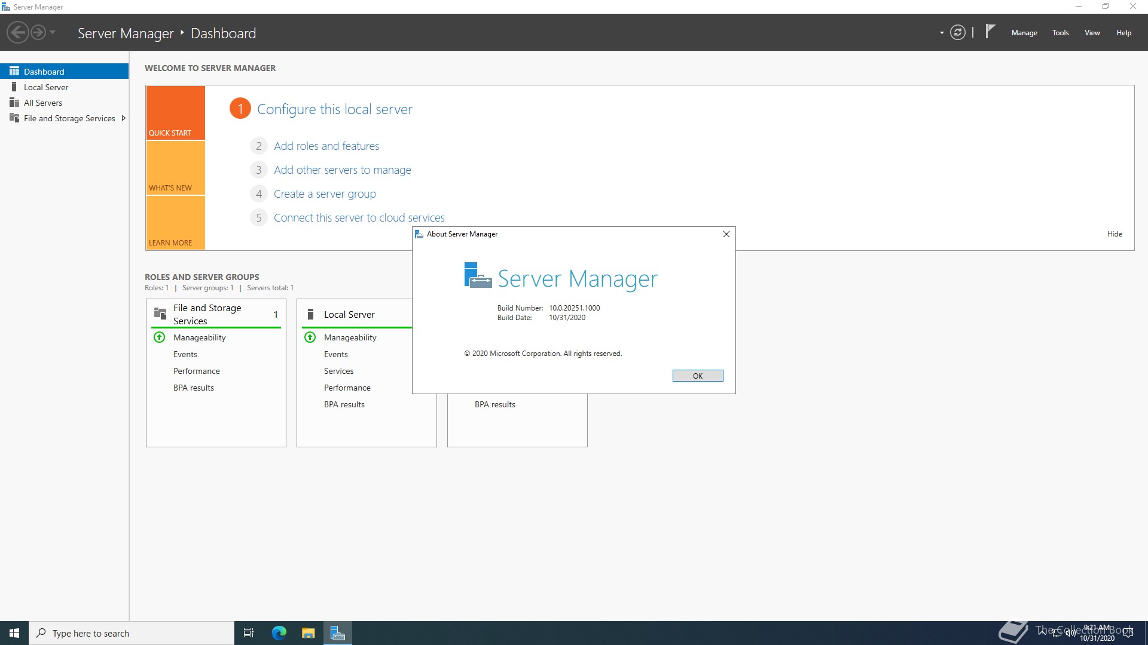Click Server Manager taskbar icon
The image size is (1148, 645).
pyautogui.click(x=338, y=633)
